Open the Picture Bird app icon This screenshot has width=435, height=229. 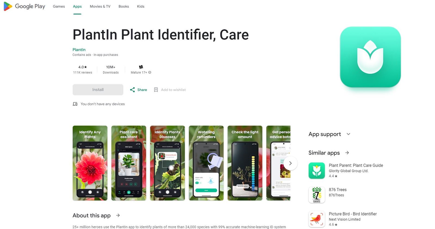(x=317, y=219)
